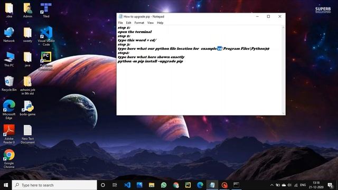Minimize the Notepad window
This screenshot has height=190, width=338.
[257, 16]
